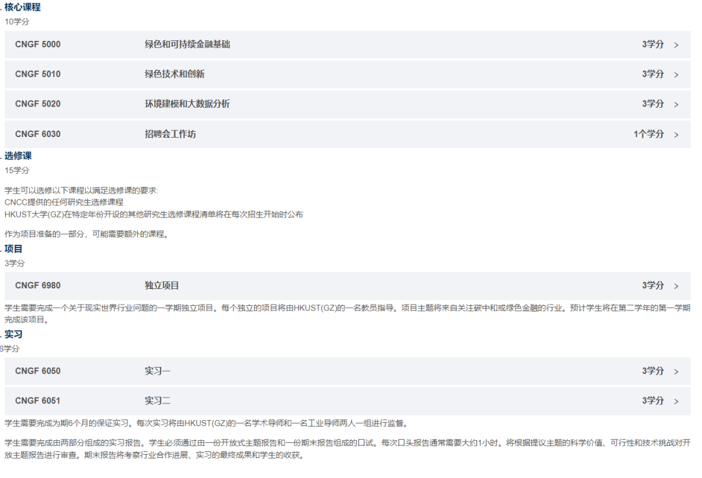
Task: Click the 1个学分 label for CNGF 6030
Action: coord(648,134)
